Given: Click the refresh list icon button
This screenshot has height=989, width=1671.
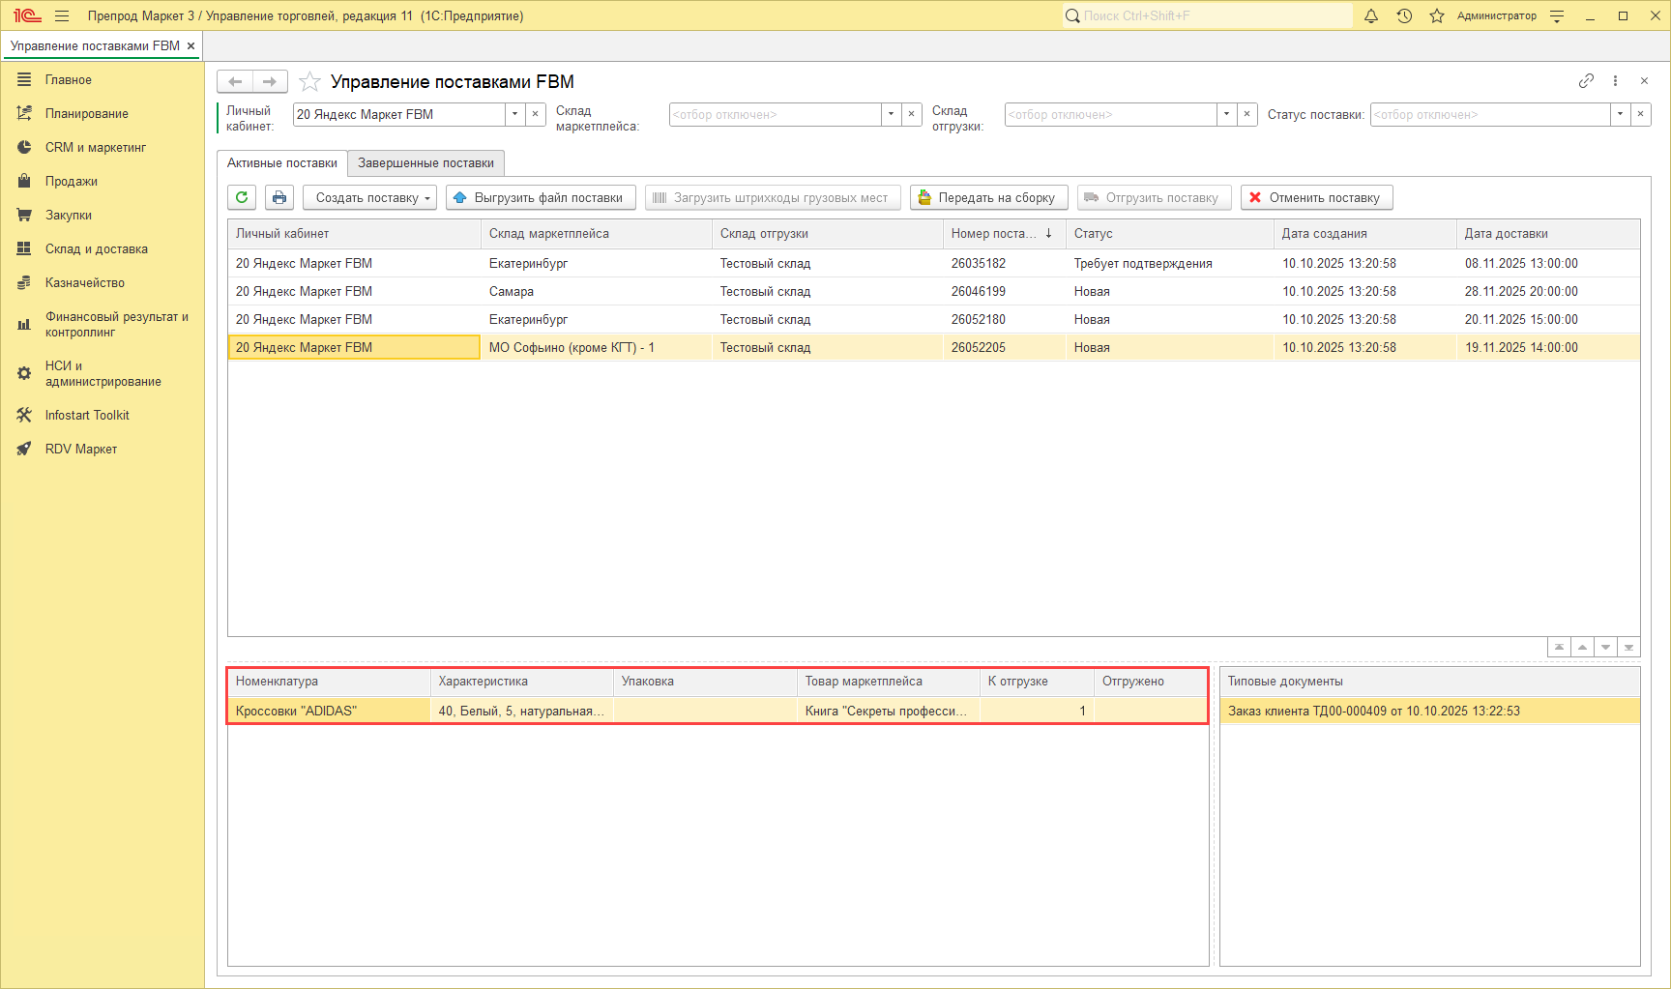Looking at the screenshot, I should coord(242,197).
